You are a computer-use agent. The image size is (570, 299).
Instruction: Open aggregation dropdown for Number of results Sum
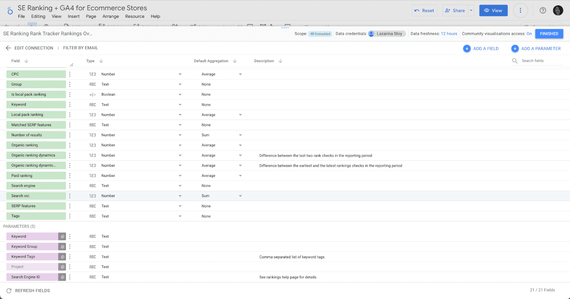tap(240, 135)
